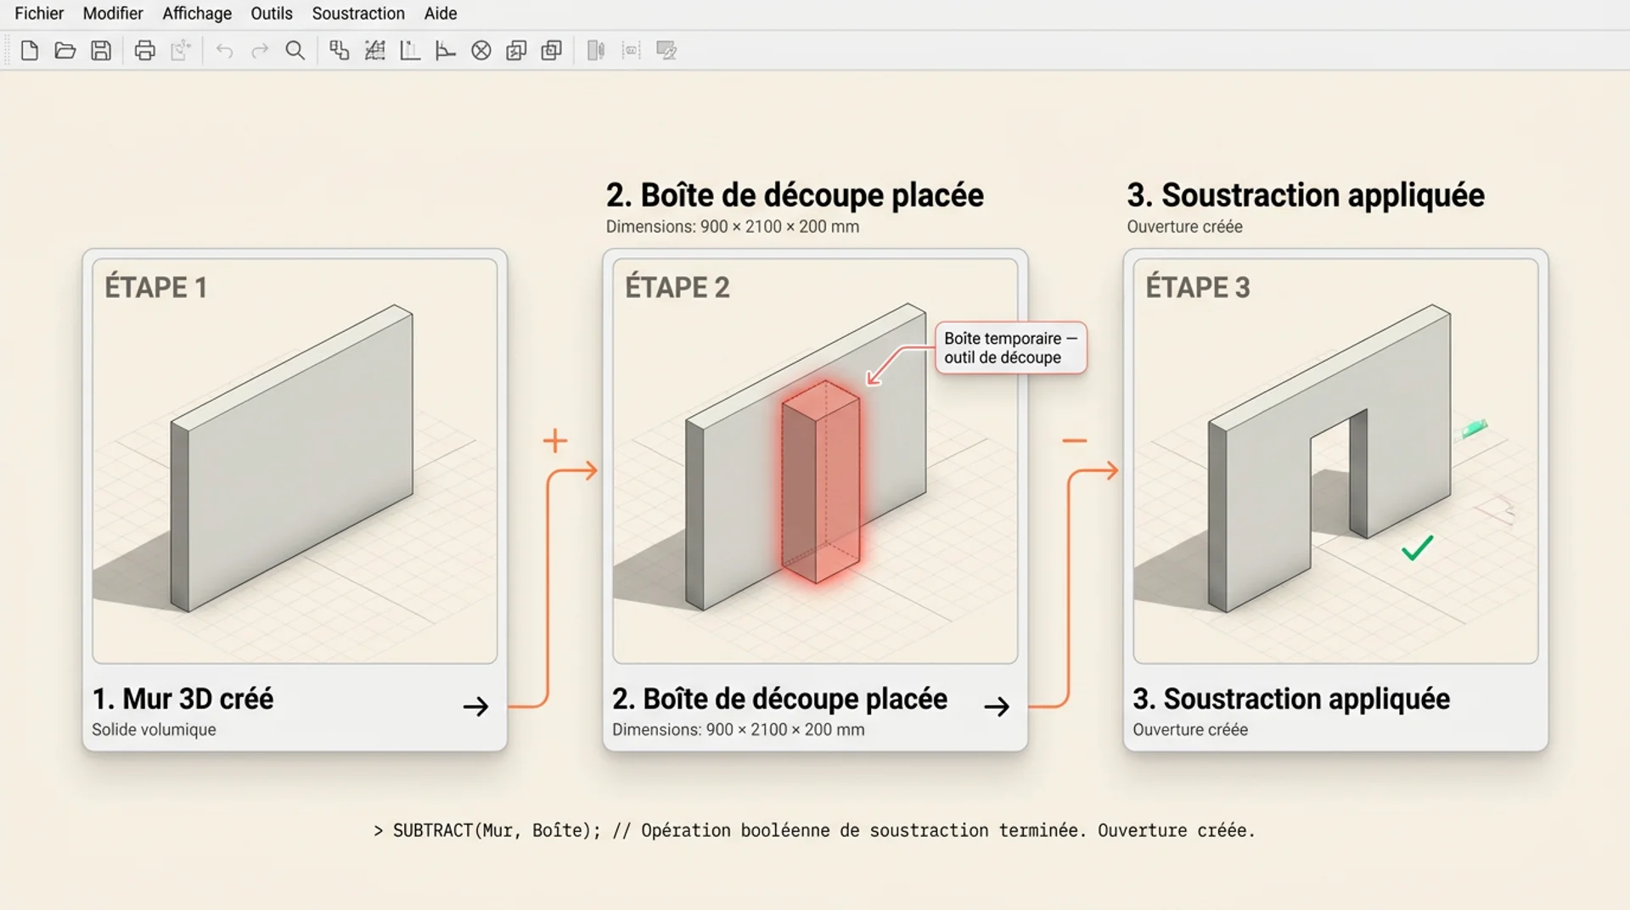The width and height of the screenshot is (1630, 910).
Task: Click the "ÉTAPE 1" label
Action: (x=156, y=288)
